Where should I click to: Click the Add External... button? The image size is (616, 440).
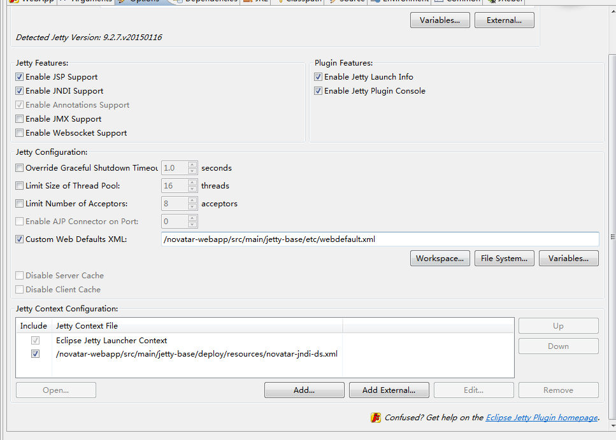[389, 390]
